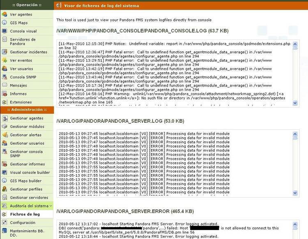
Task: Click the GIS Maps globe icon
Action: tap(5, 23)
